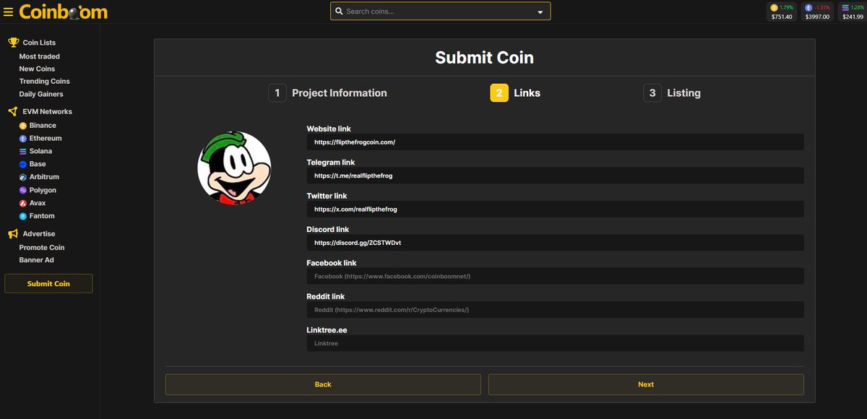
Task: Open Most traded coin list
Action: click(x=40, y=56)
